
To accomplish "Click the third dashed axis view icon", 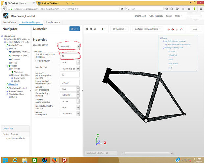I will [x=177, y=29].
